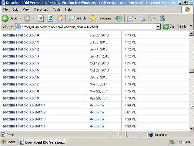Screen dimensions: 194x146
Task: Open the Favorites menu
Action: 41,9
